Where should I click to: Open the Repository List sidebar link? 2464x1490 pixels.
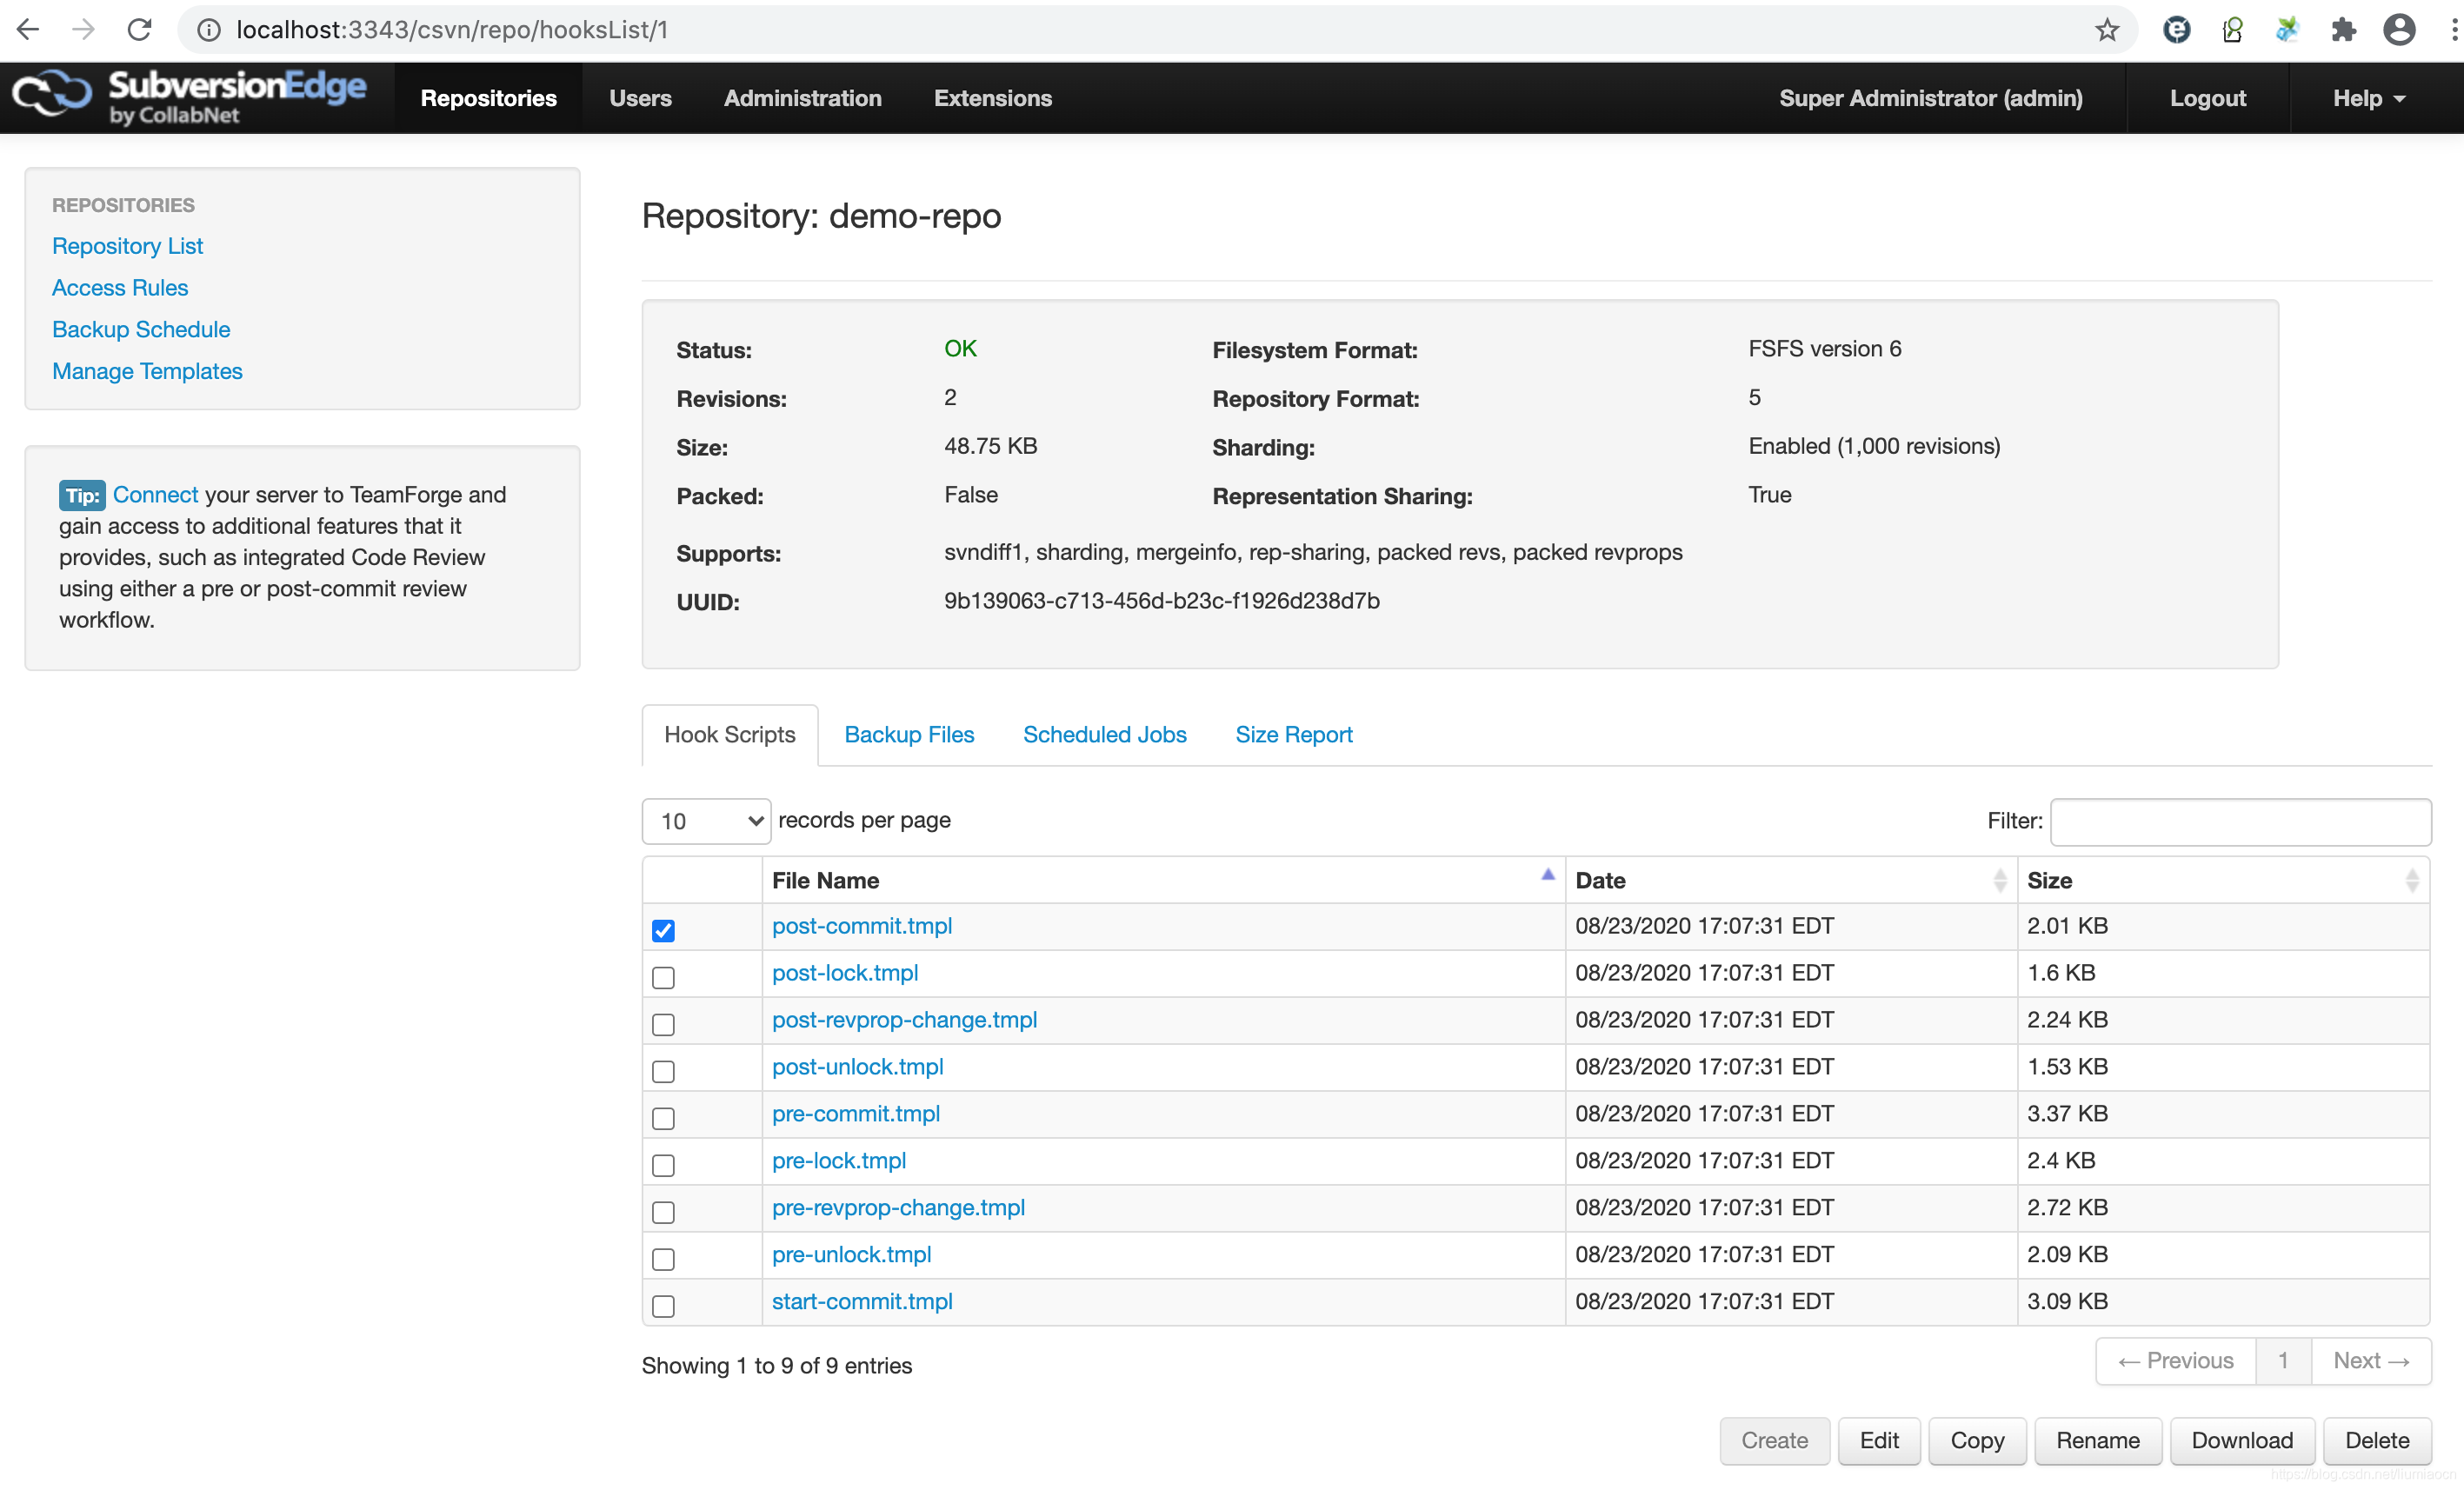(x=127, y=245)
